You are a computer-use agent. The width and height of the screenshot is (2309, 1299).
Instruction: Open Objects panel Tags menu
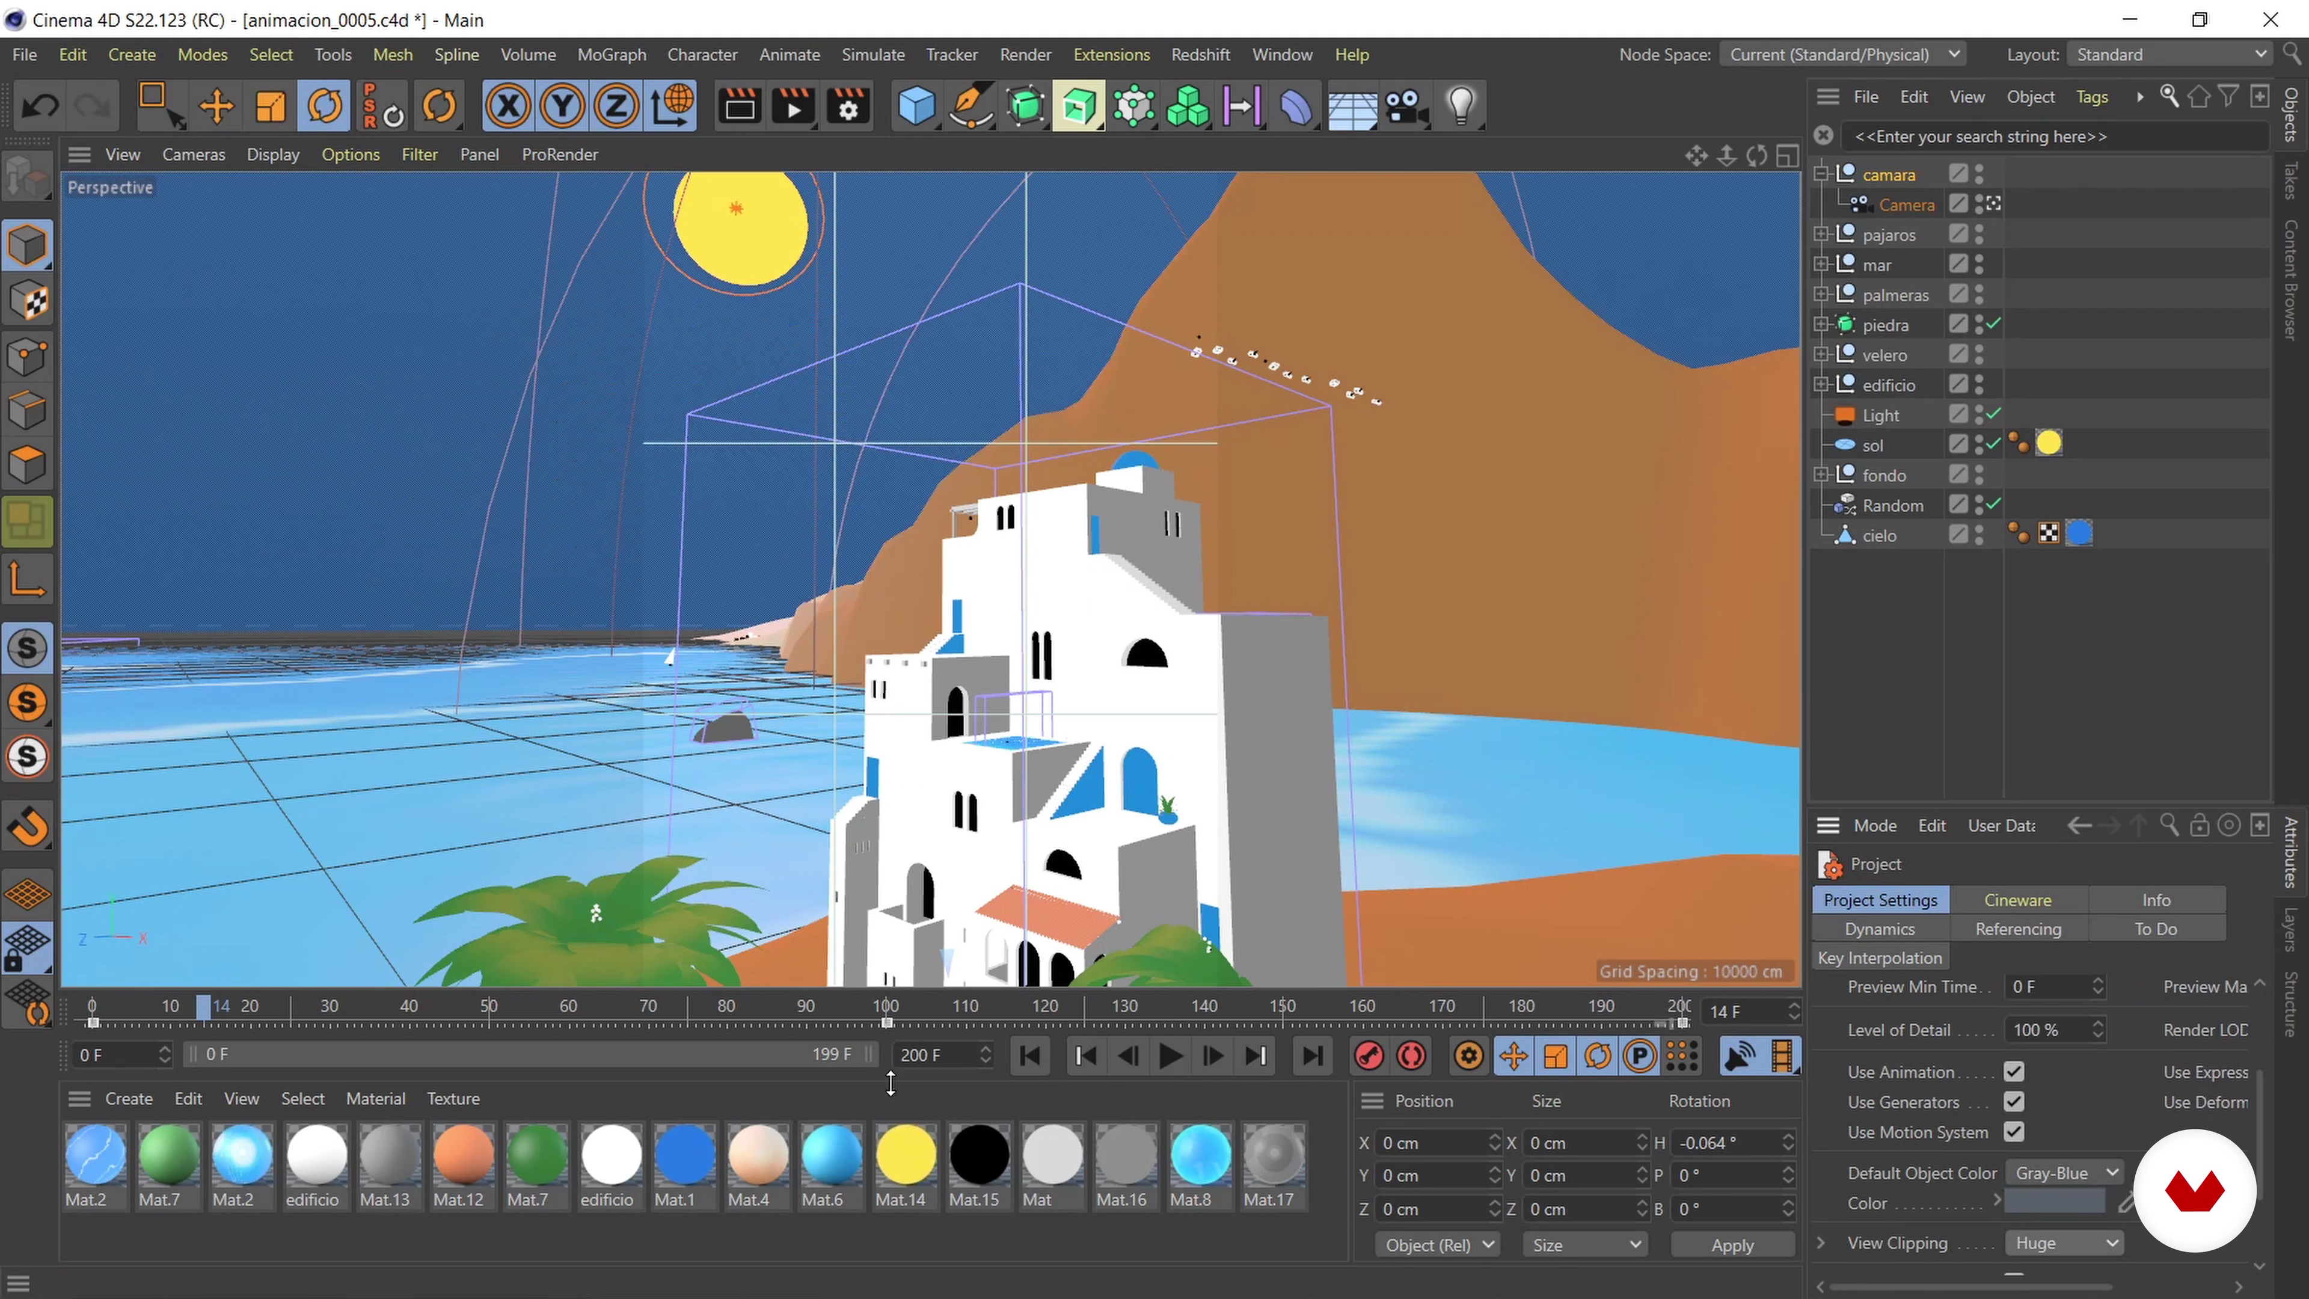click(2091, 97)
